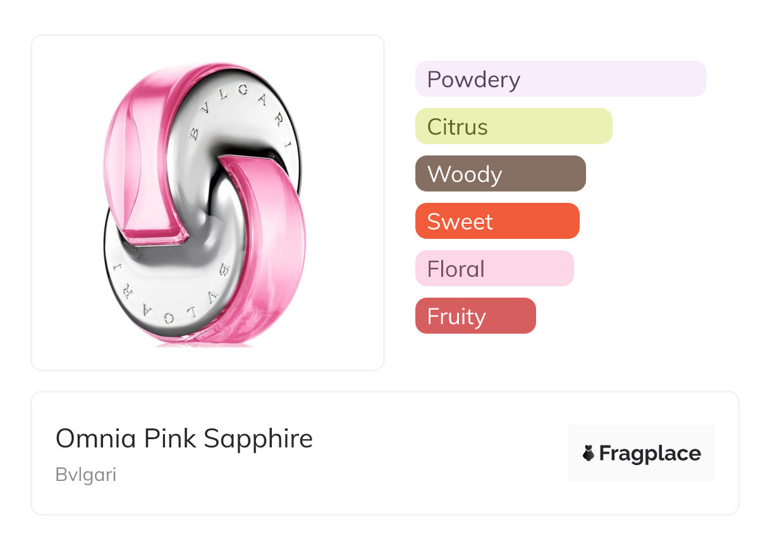This screenshot has height=546, width=770.
Task: Click the Fragplace bottle logo icon
Action: pyautogui.click(x=589, y=454)
